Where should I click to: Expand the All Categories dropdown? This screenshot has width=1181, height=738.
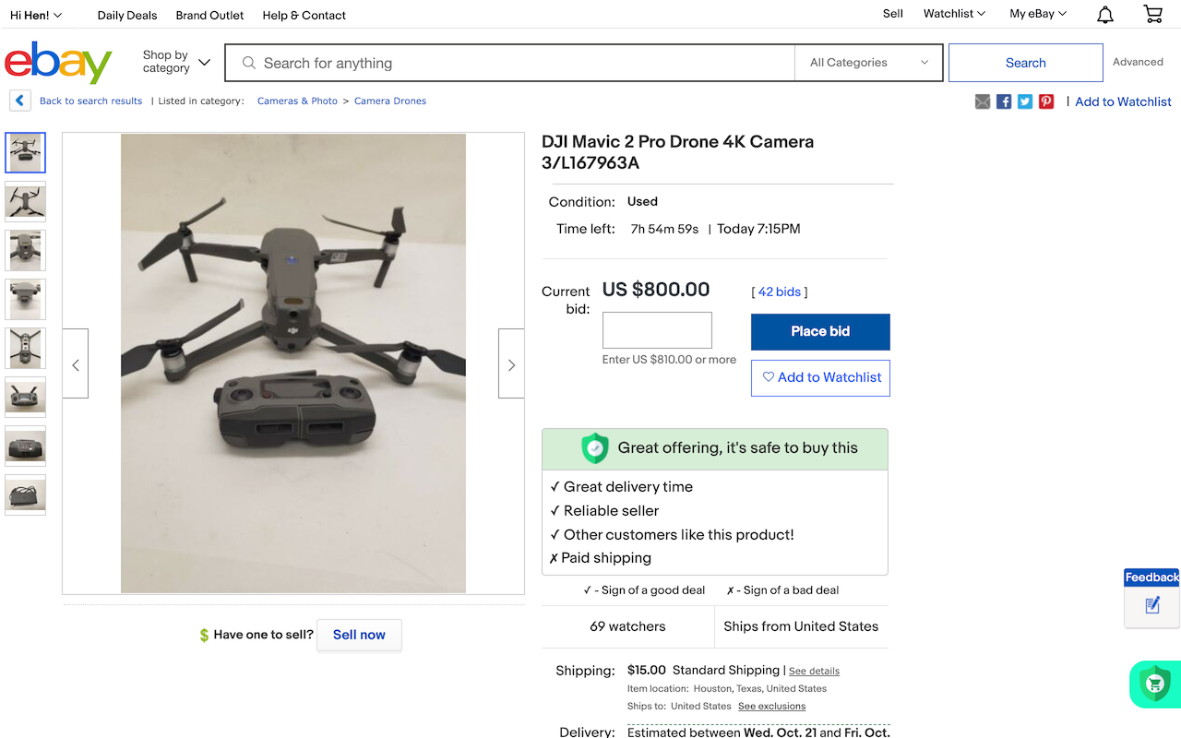pos(868,63)
